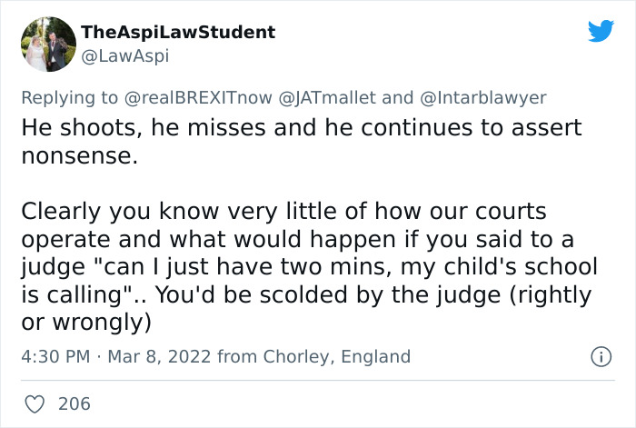
Task: Open the Chorley, England location
Action: pyautogui.click(x=337, y=356)
